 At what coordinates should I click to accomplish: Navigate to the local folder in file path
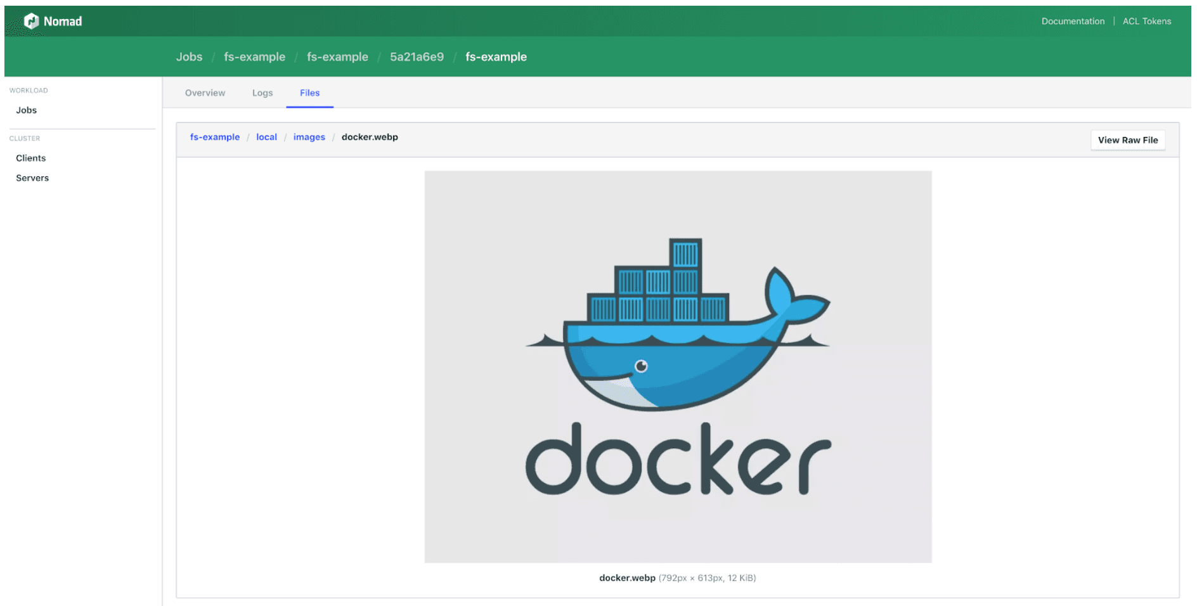(x=266, y=138)
